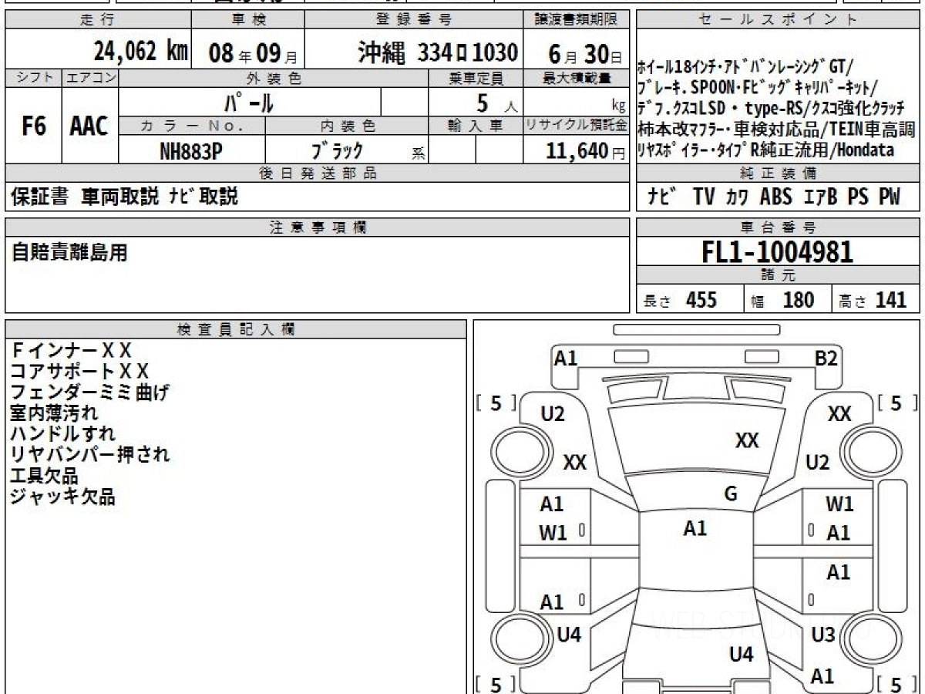Screen dimensions: 925x694
Task: Select the 柿本改マフラー line
Action: [x=776, y=129]
